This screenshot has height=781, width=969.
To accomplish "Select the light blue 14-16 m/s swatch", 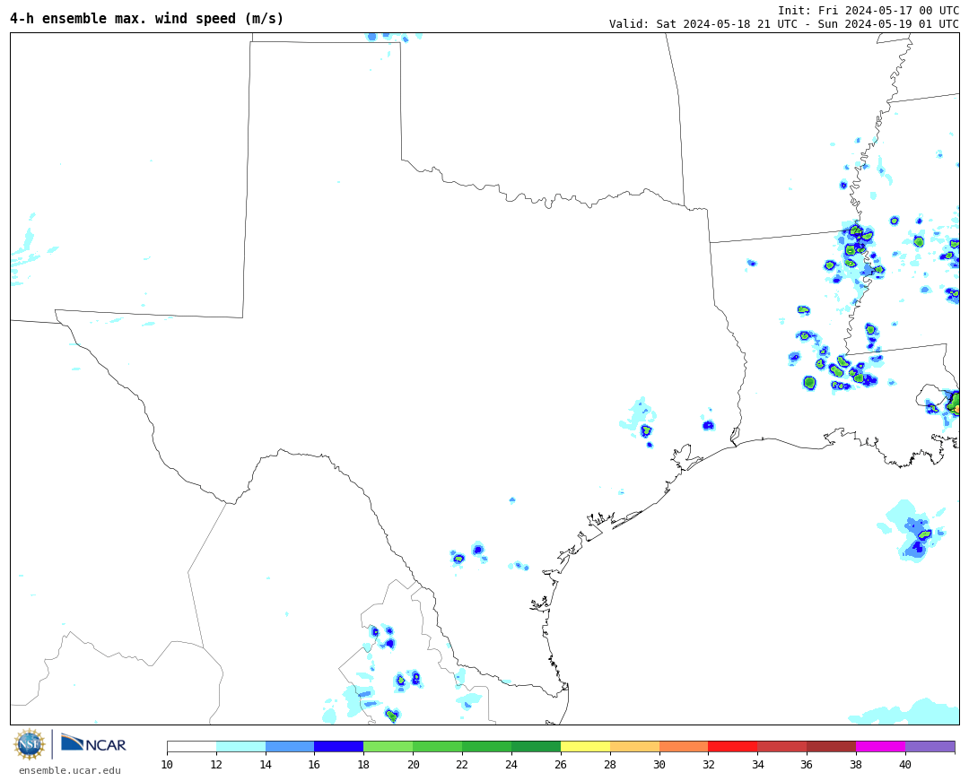I will pos(290,746).
